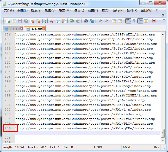The image size is (168, 152).
Task: Open the 插件(P) menu
Action: (x=132, y=10)
